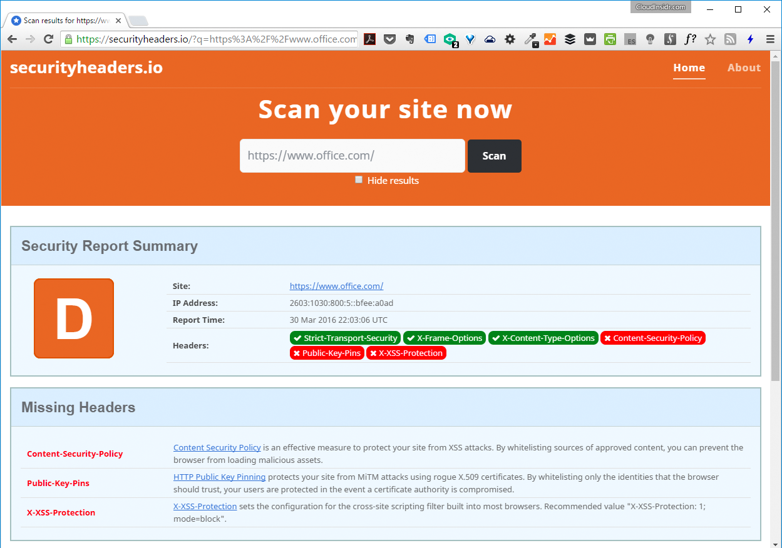Open the https://www.office.com/ site link
Image resolution: width=782 pixels, height=548 pixels.
336,286
